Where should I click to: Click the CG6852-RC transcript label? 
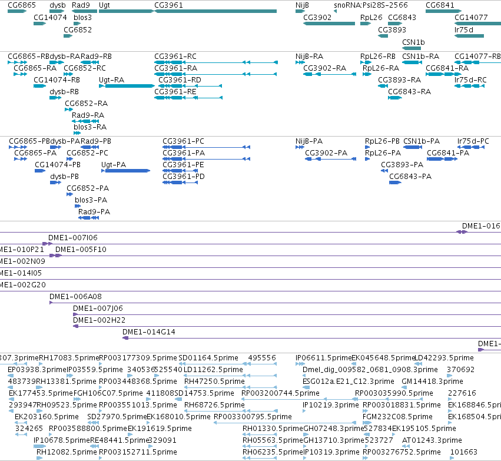coord(85,68)
